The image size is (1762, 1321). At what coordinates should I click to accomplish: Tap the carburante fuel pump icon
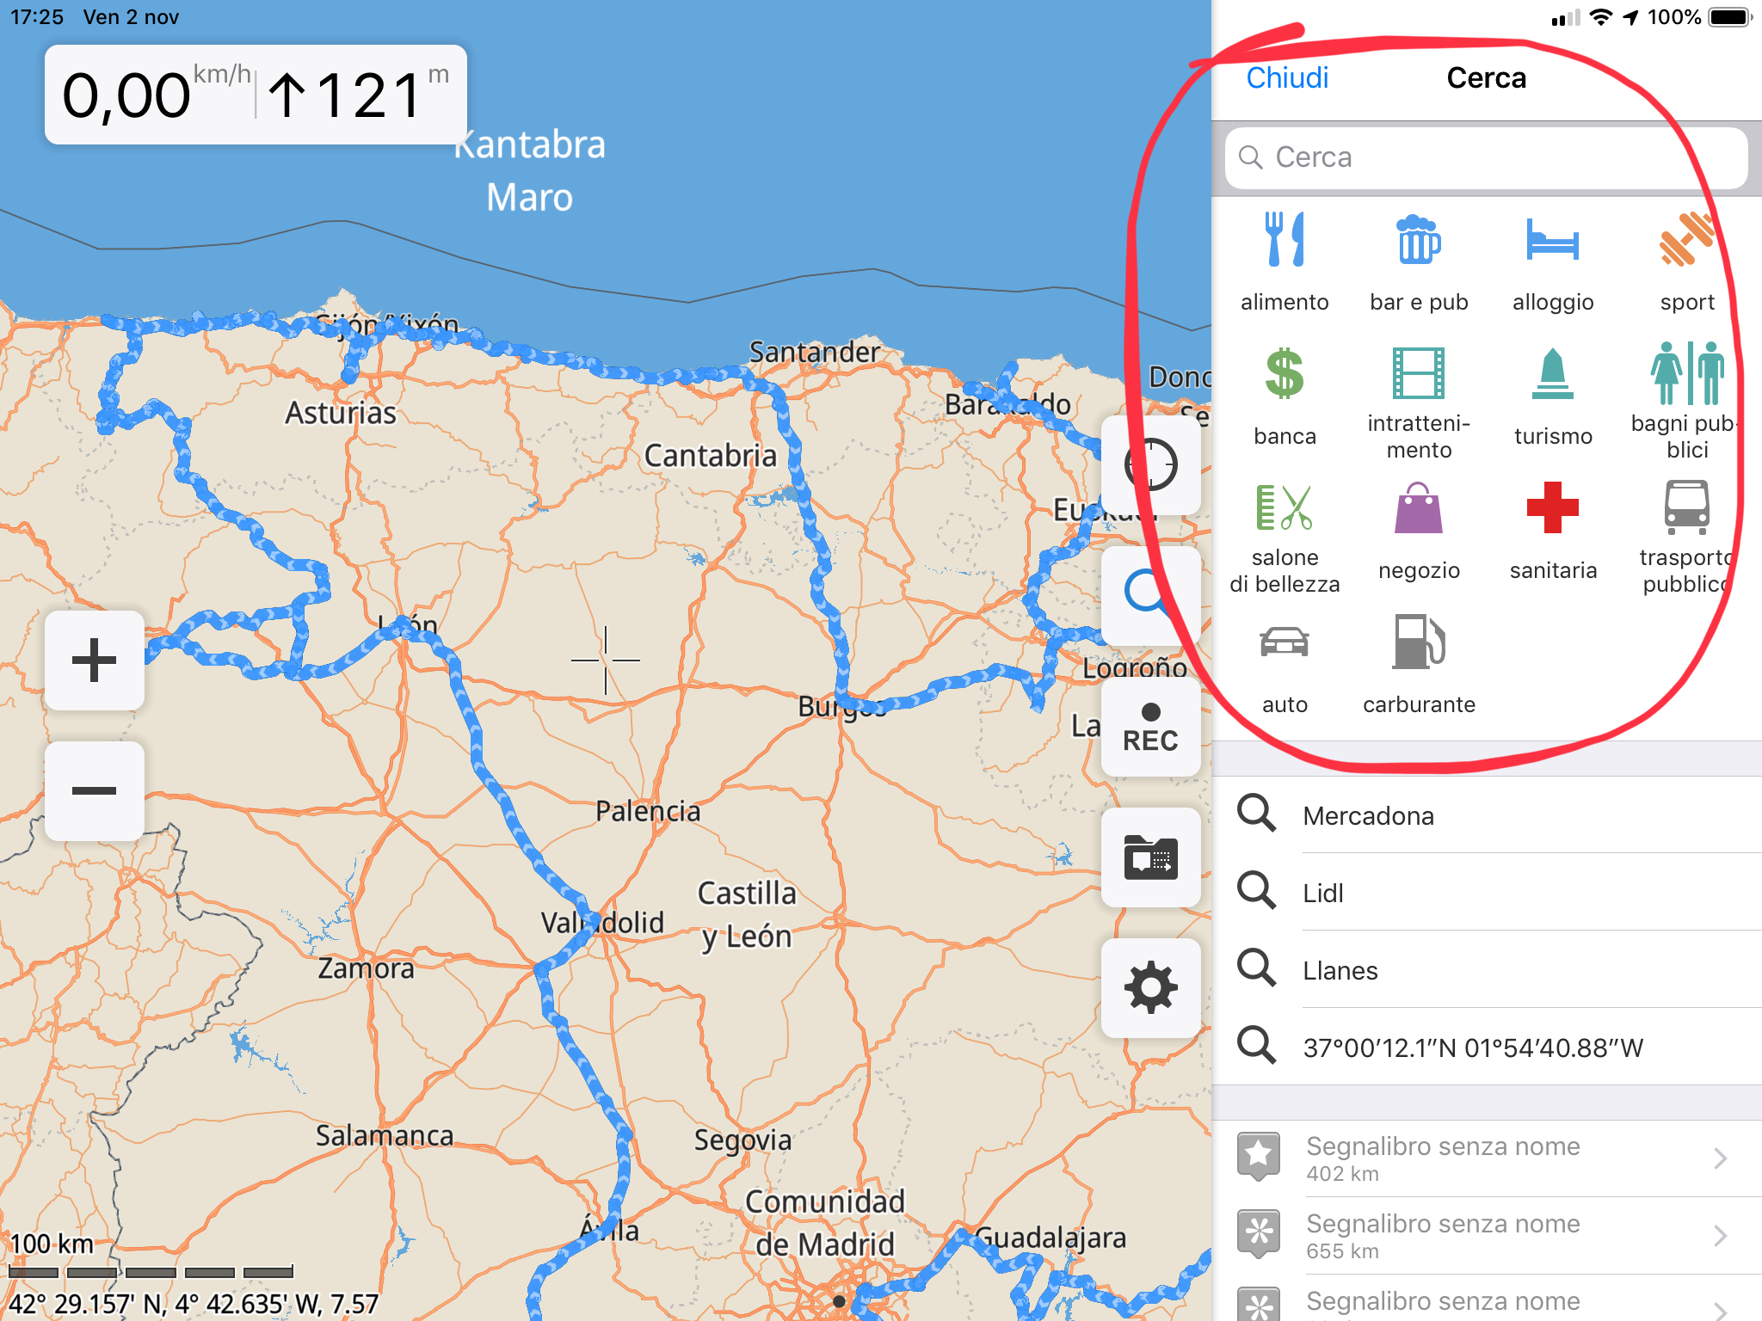1418,643
